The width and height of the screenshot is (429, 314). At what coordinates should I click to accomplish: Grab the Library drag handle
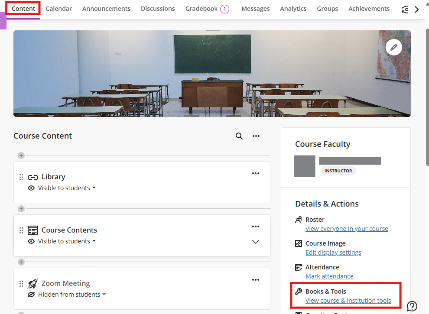click(x=21, y=177)
